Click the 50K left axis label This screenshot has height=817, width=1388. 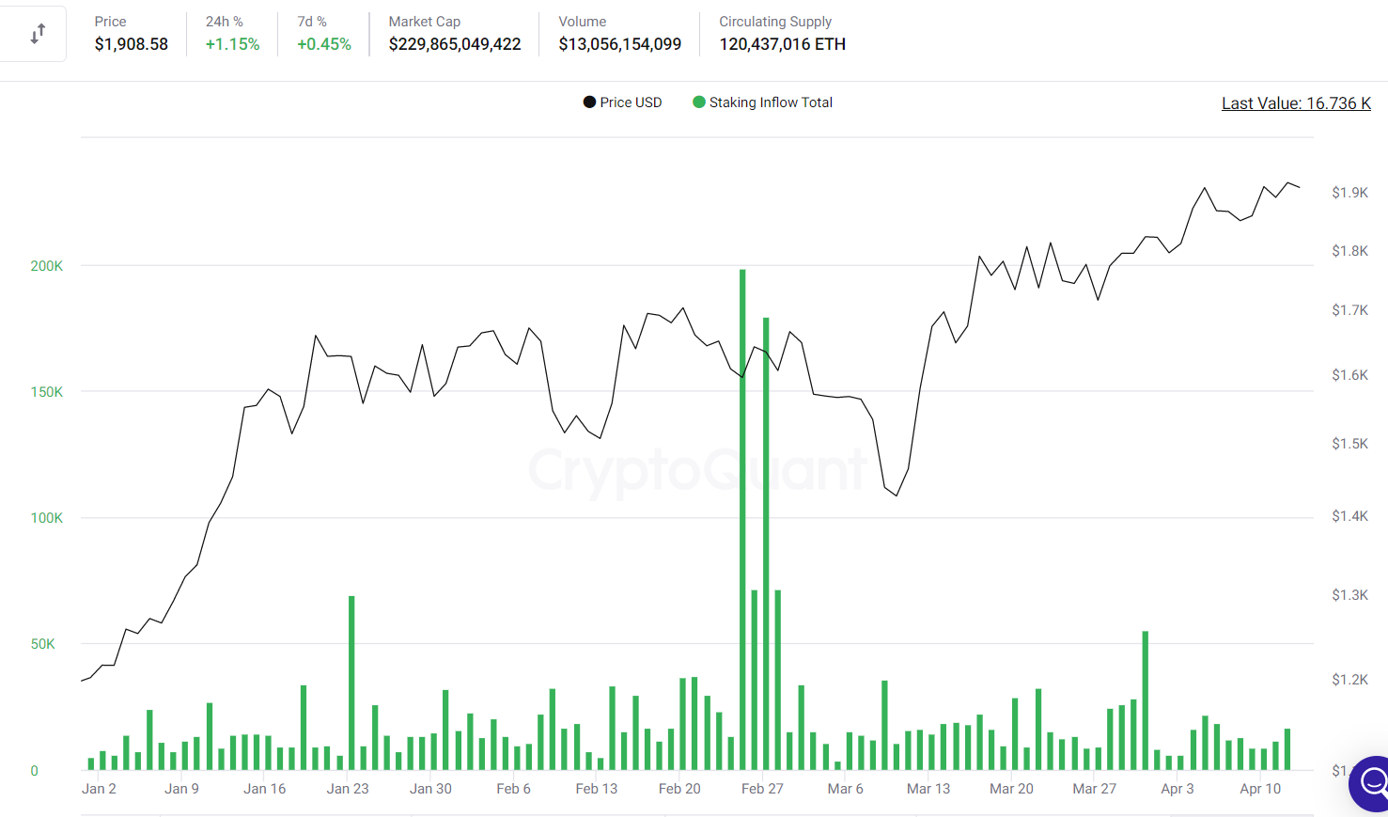(43, 644)
